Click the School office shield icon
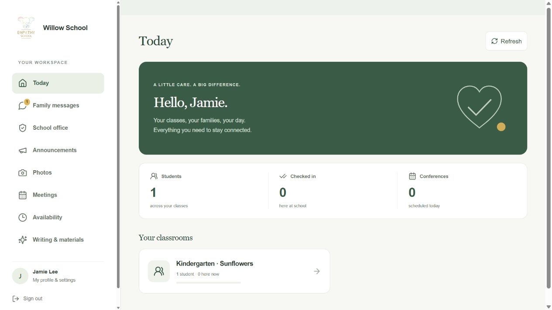 [23, 128]
